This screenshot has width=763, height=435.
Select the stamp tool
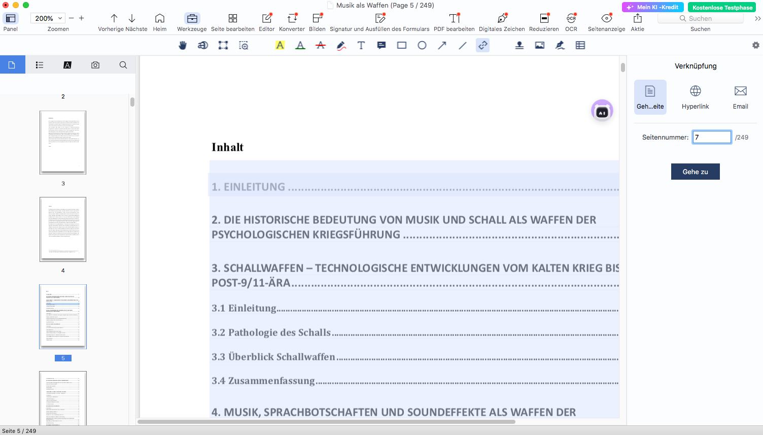point(519,45)
